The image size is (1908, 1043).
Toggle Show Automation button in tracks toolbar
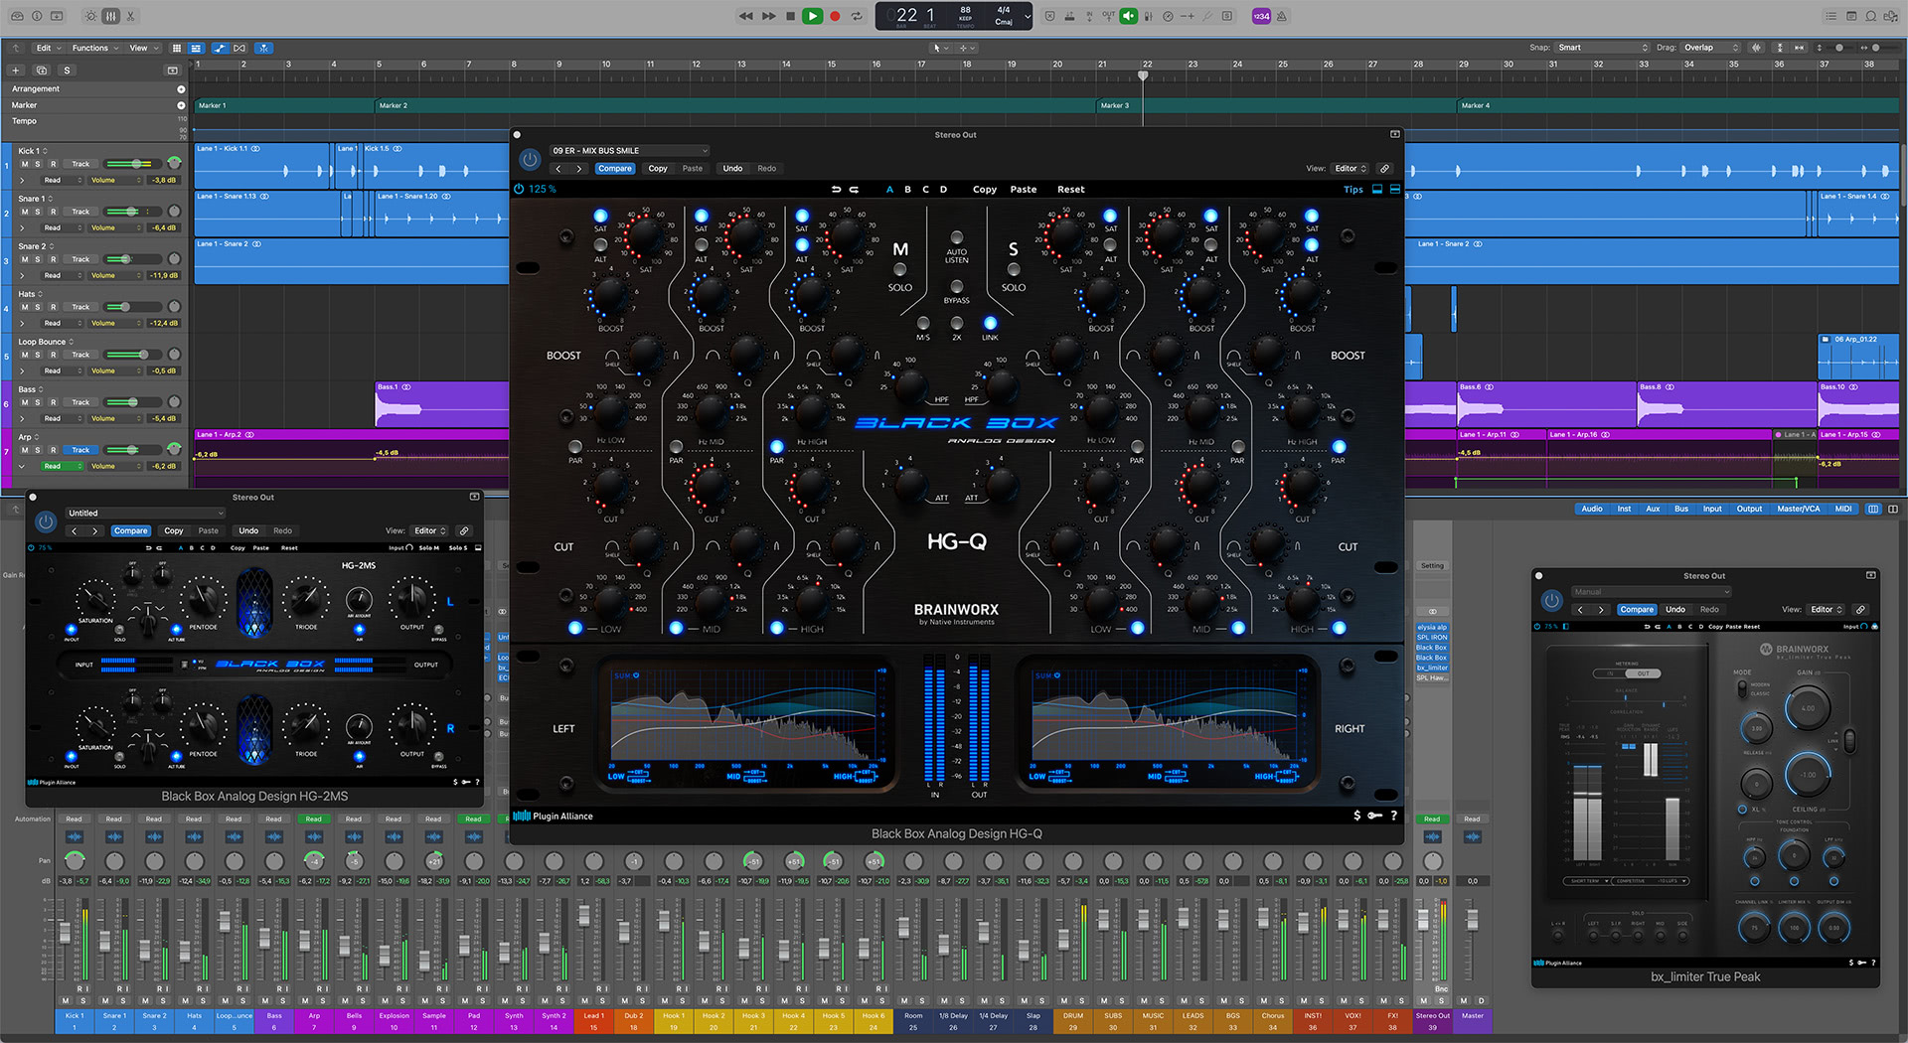coord(220,48)
